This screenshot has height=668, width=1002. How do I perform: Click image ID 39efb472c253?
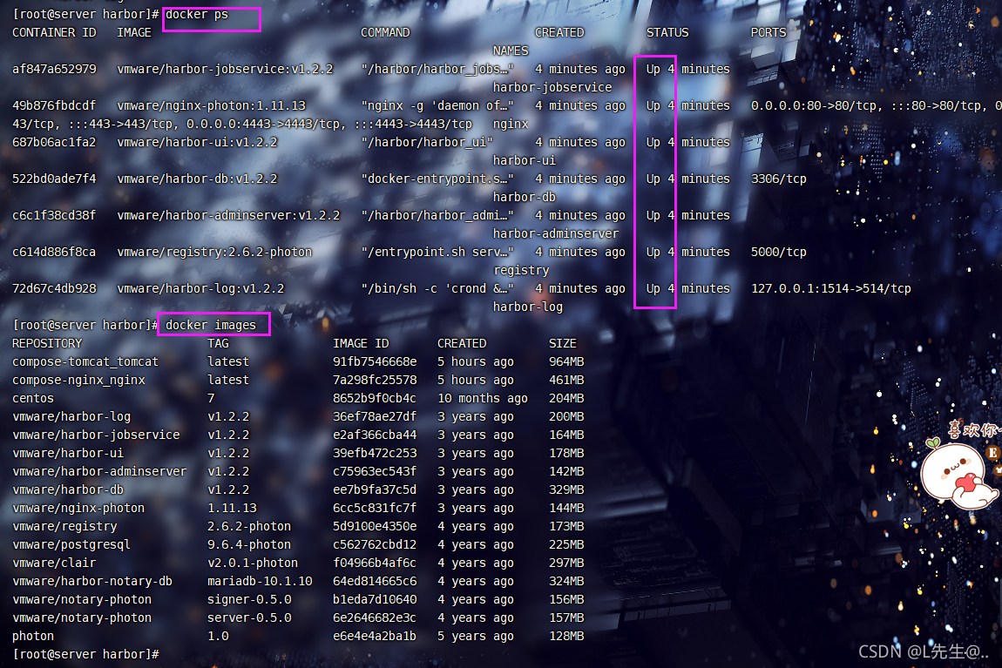pos(375,454)
